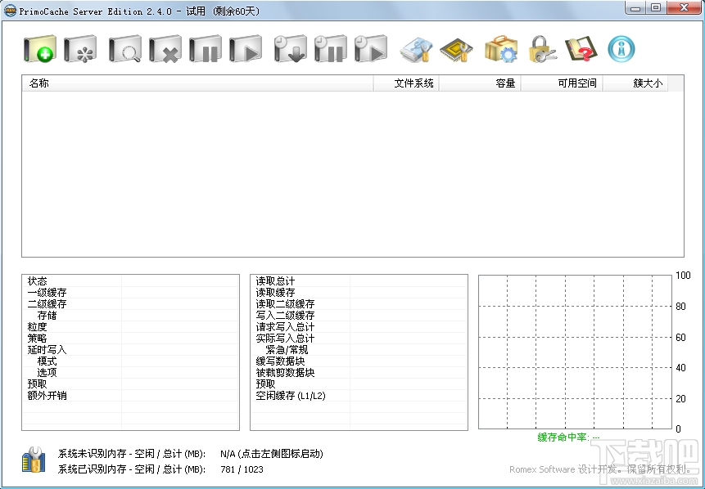This screenshot has height=489, width=705.
Task: Minimize the PrimoCache window
Action: point(635,7)
